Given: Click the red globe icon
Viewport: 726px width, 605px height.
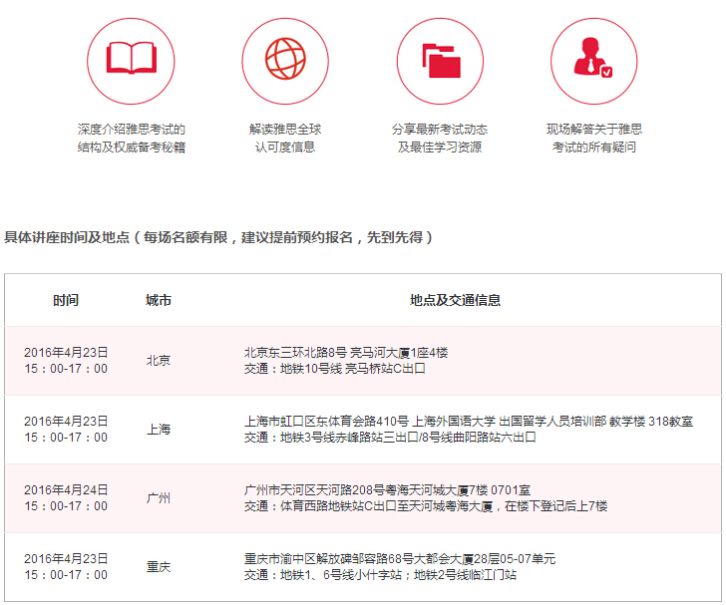Looking at the screenshot, I should [285, 59].
